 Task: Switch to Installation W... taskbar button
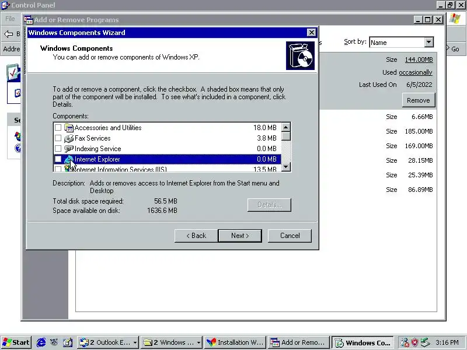coord(235,342)
